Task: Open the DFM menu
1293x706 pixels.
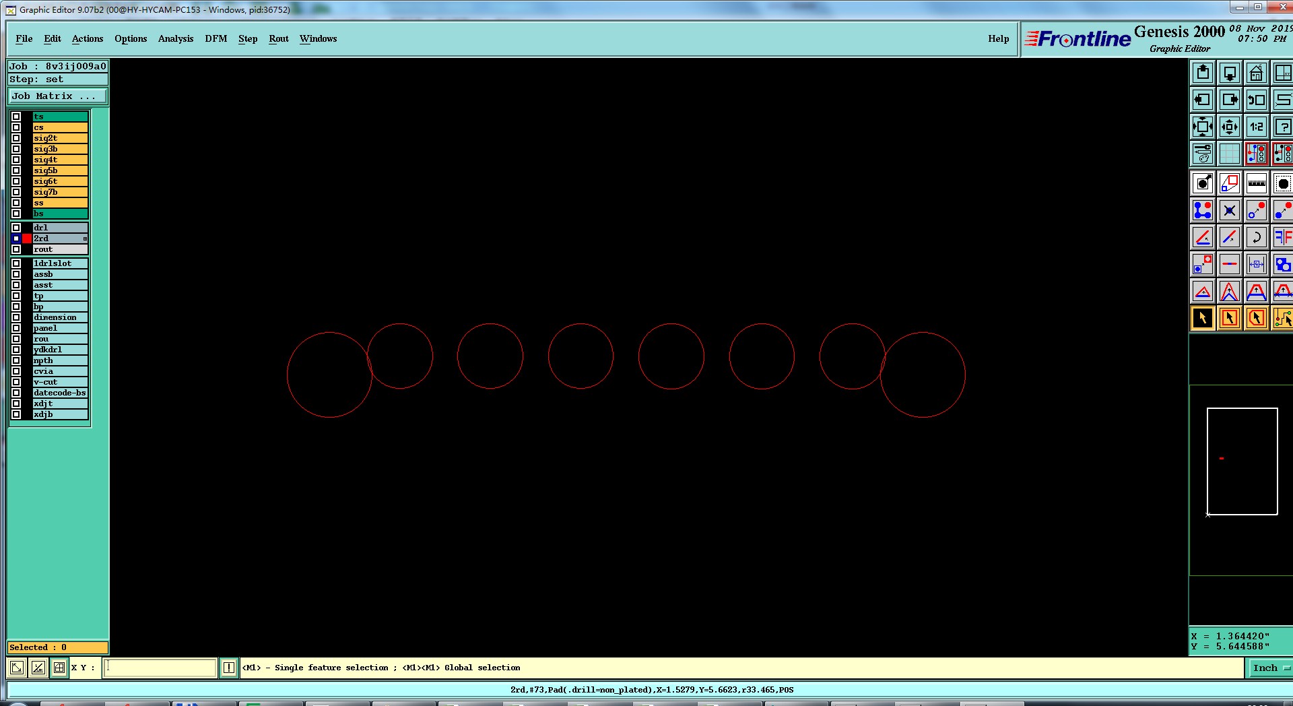Action: (x=216, y=39)
